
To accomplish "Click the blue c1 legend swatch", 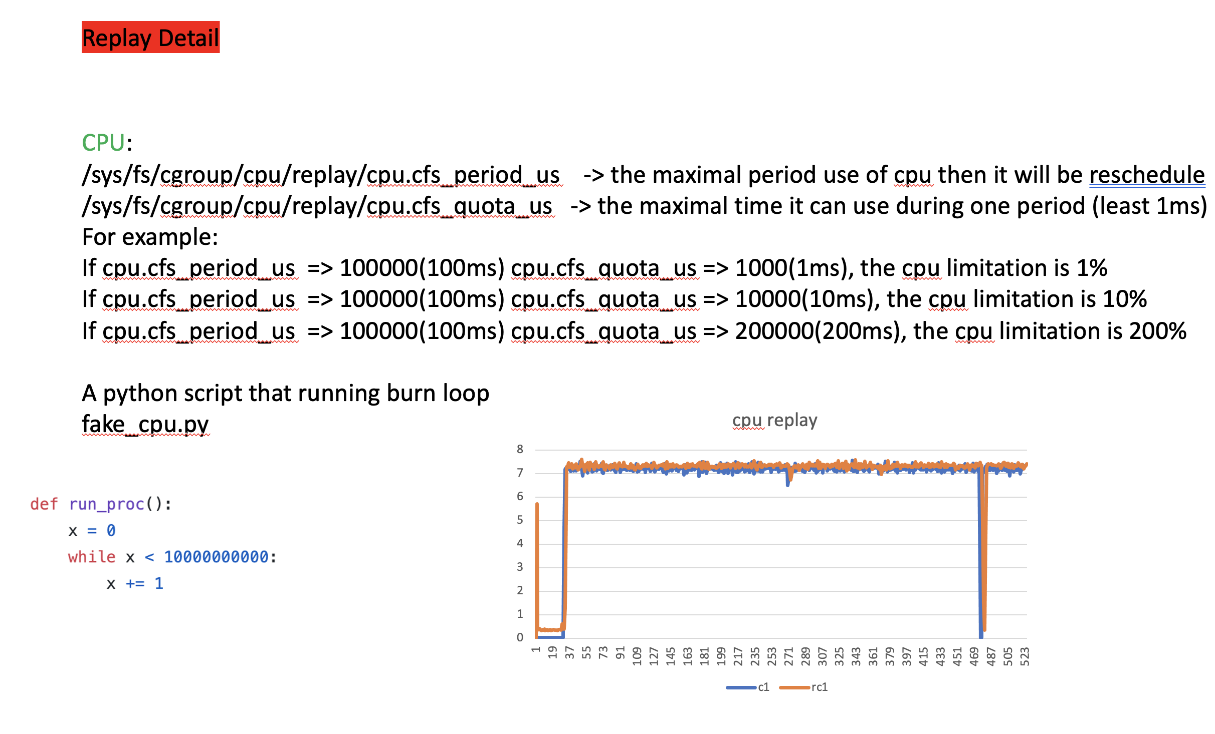I will pyautogui.click(x=741, y=687).
